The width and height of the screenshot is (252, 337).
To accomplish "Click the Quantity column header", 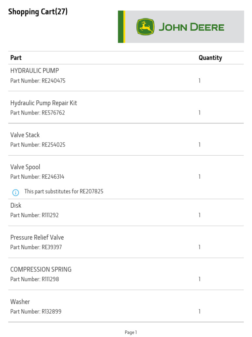I will (x=210, y=58).
